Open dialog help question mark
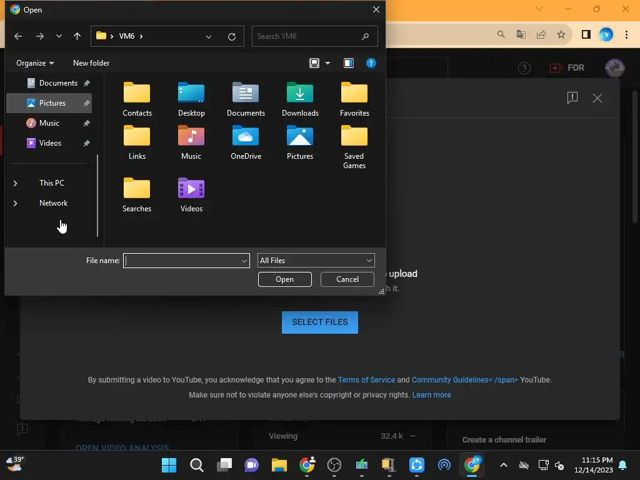The height and width of the screenshot is (480, 640). coord(371,63)
